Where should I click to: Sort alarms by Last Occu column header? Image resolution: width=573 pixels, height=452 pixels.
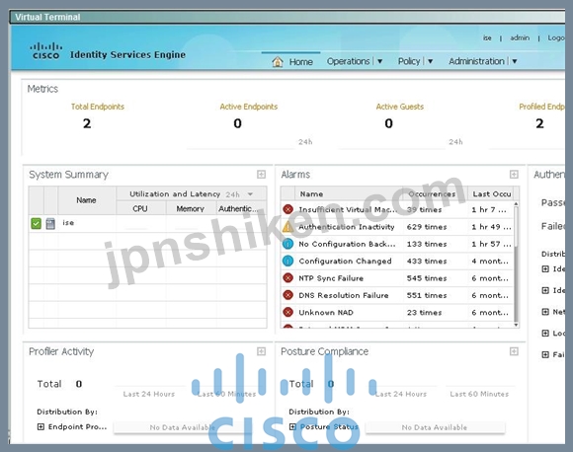(492, 193)
